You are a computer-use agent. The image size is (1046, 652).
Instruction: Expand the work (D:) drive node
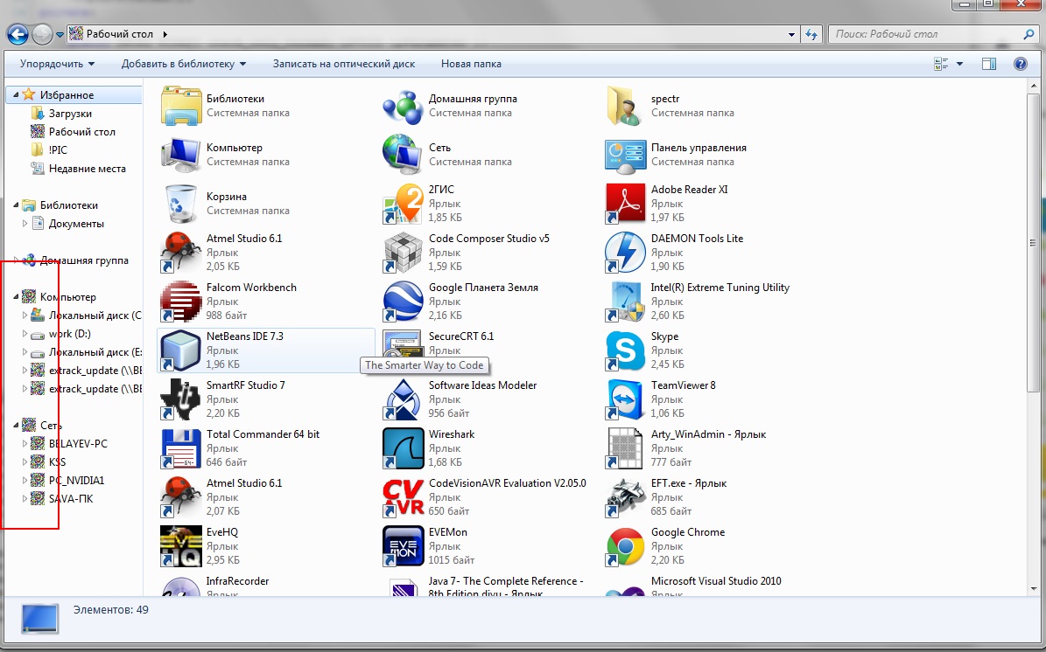click(25, 334)
